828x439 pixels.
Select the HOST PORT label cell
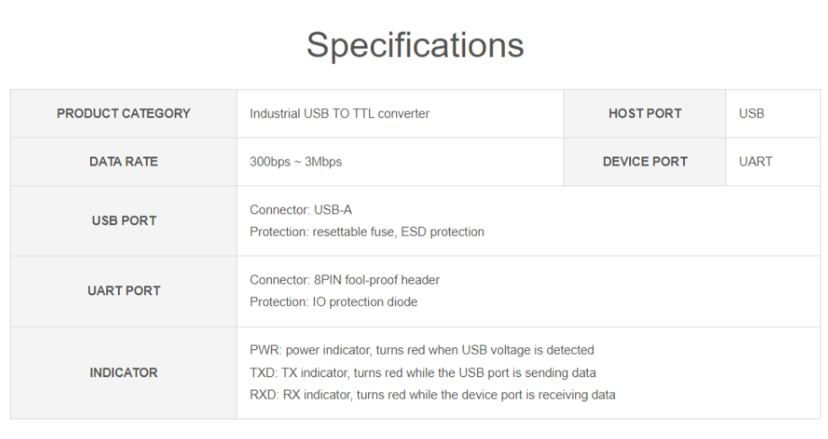644,113
